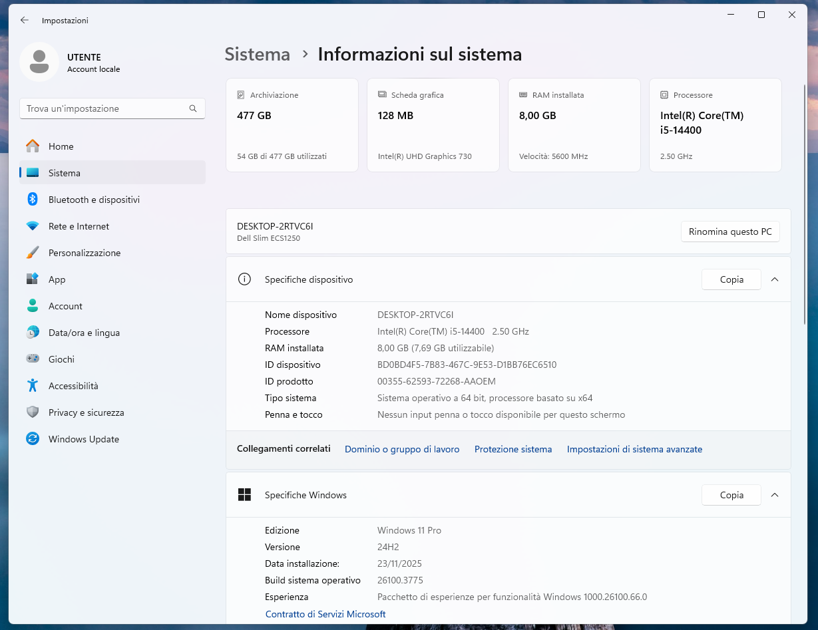The width and height of the screenshot is (818, 630).
Task: Open the RAM installata 8,00 GB card
Action: [x=574, y=125]
